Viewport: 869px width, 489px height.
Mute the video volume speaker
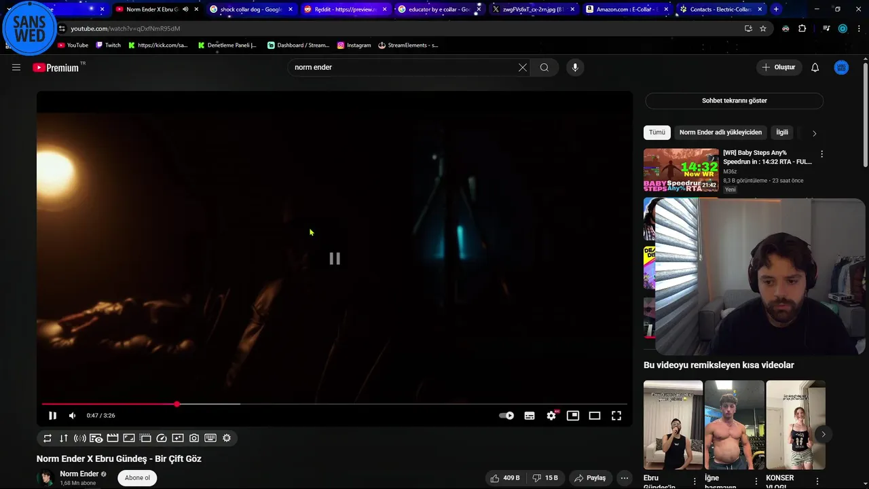[x=72, y=416]
